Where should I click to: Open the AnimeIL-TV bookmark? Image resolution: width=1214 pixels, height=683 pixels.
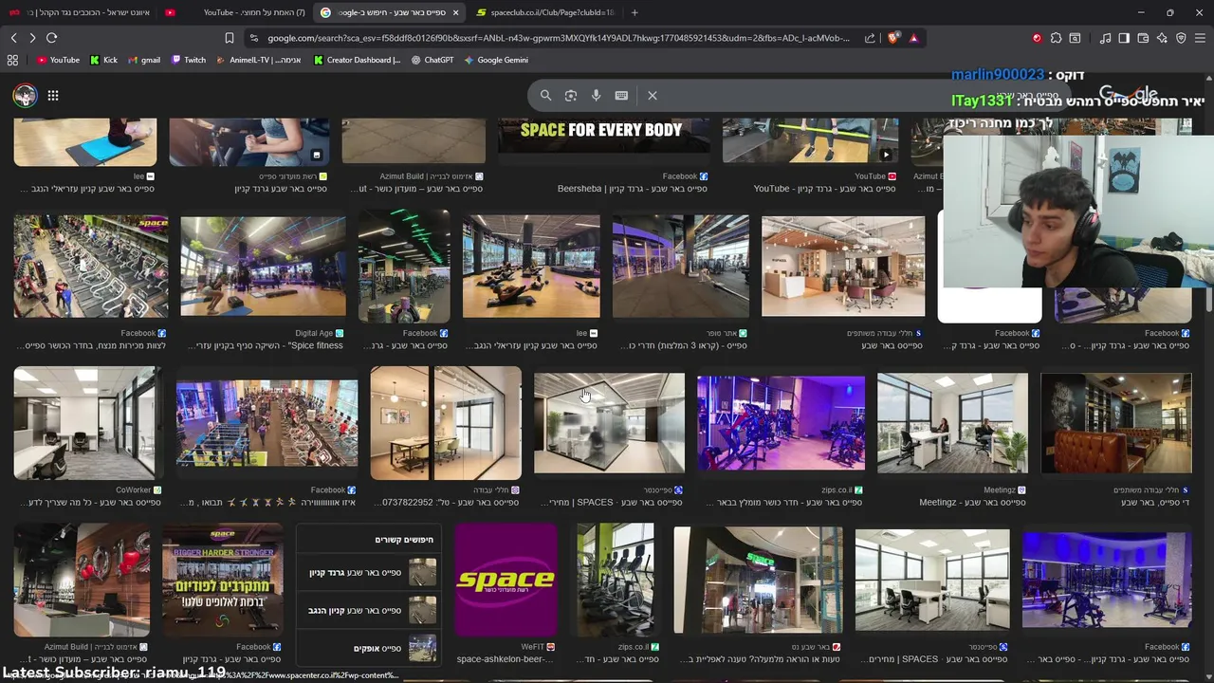(258, 60)
